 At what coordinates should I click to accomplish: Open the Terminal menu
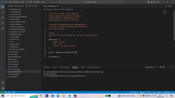(x=37, y=2)
